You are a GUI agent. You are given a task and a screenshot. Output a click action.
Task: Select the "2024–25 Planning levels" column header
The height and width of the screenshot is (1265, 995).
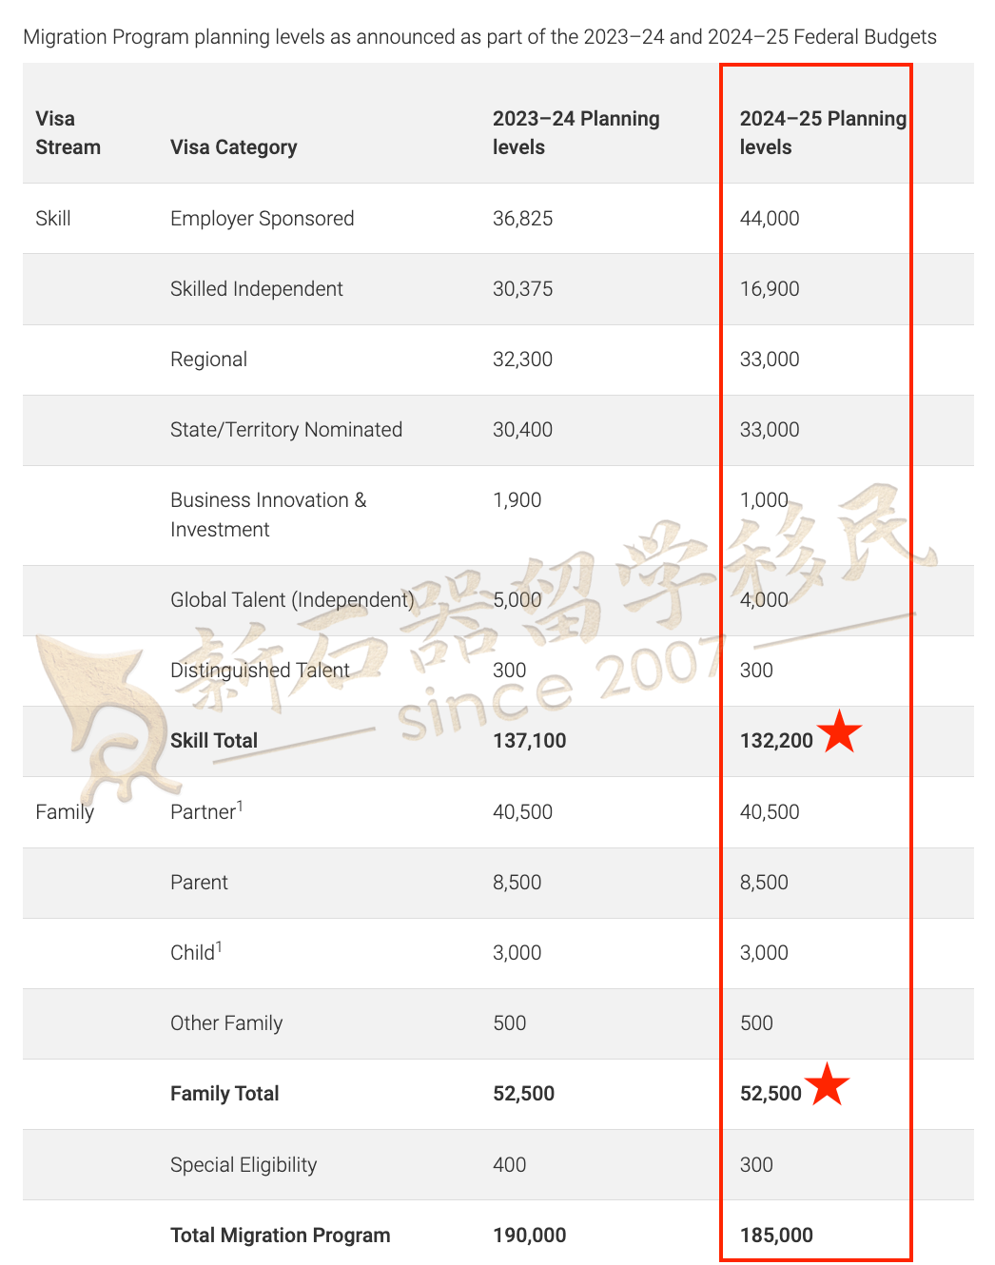(822, 132)
